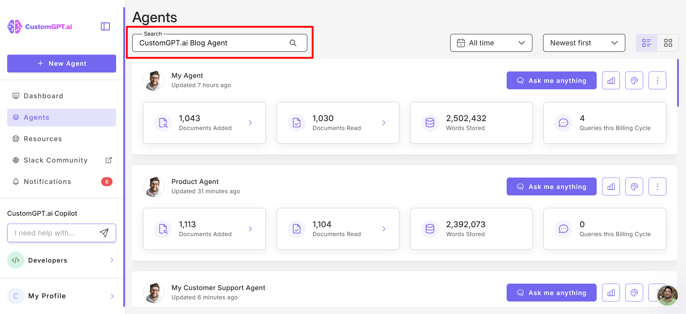The width and height of the screenshot is (686, 314).
Task: Click the My Agent avatar thumbnail
Action: click(x=154, y=80)
